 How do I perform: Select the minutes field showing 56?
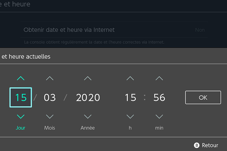159,98
